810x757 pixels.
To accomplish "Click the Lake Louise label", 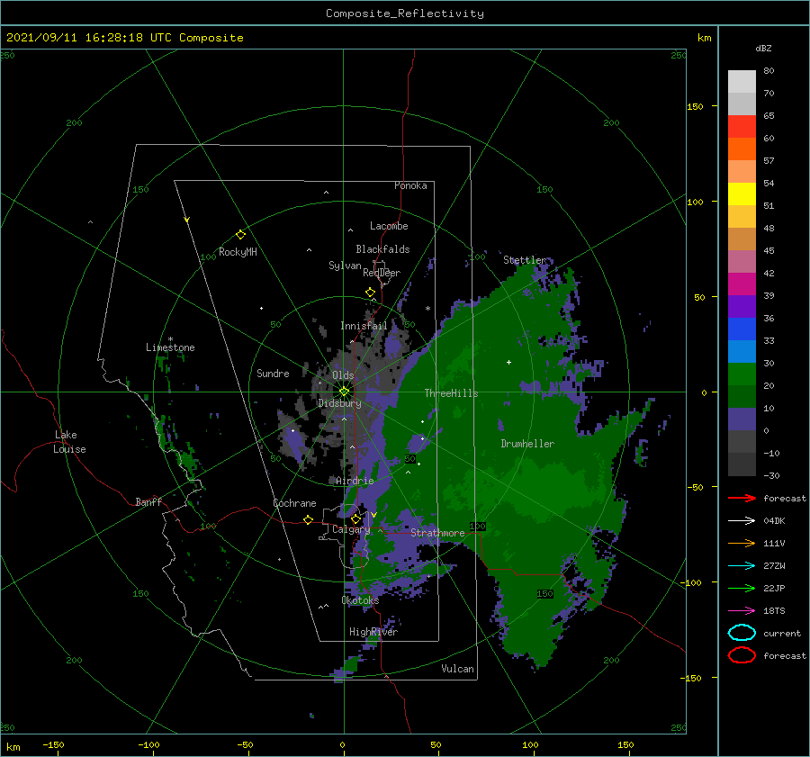I will (69, 442).
